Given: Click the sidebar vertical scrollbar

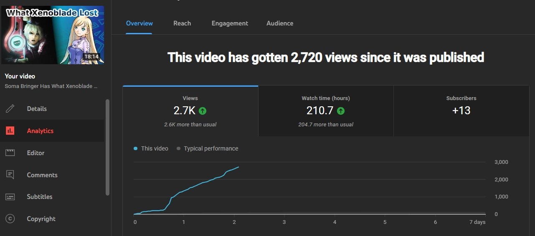Looking at the screenshot, I should point(107,147).
